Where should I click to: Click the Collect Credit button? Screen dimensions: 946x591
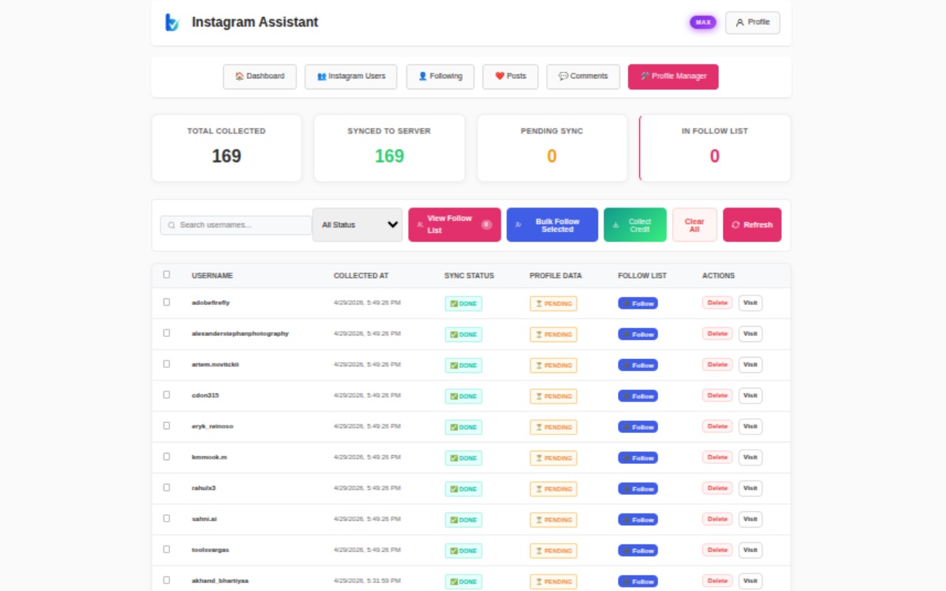[635, 225]
